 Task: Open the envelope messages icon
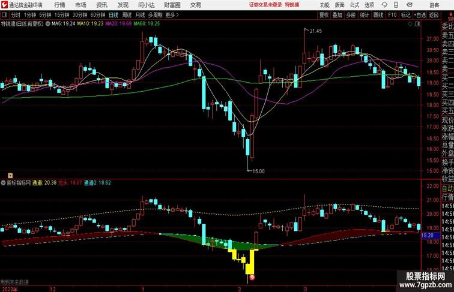[x=410, y=5]
